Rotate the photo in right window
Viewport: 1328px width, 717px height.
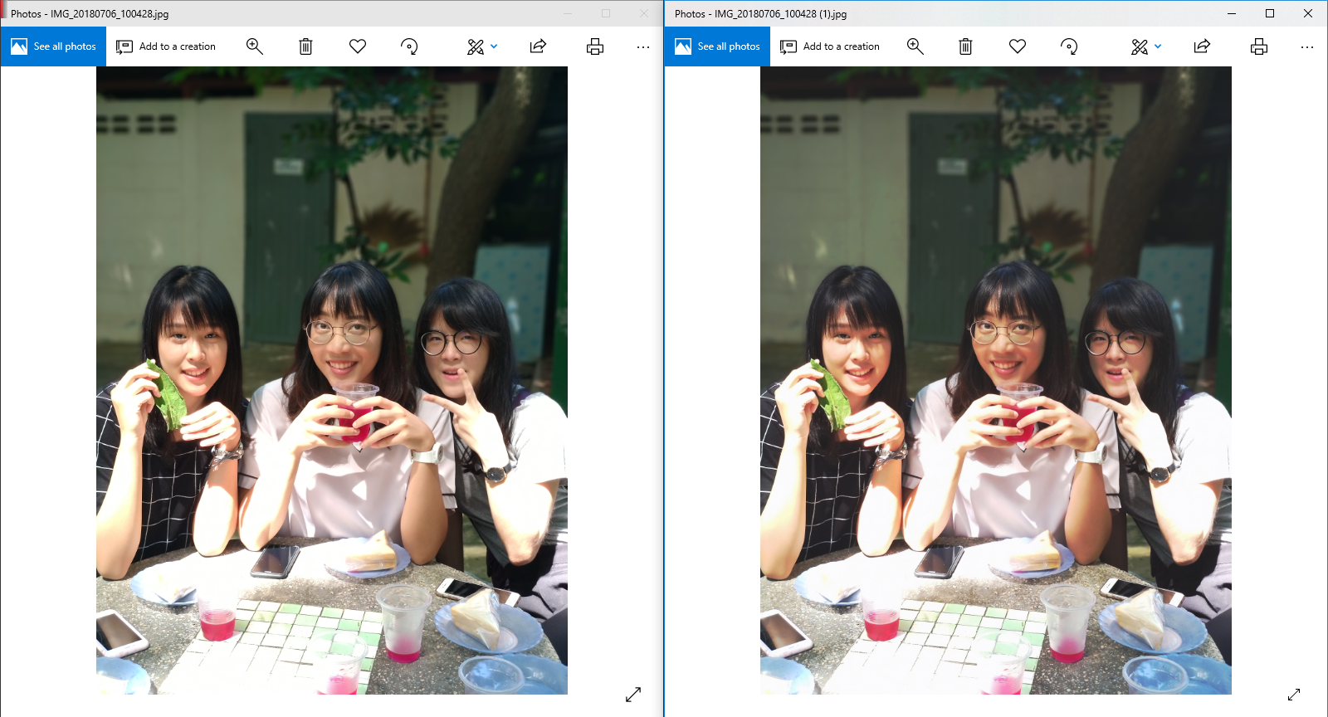tap(1069, 46)
